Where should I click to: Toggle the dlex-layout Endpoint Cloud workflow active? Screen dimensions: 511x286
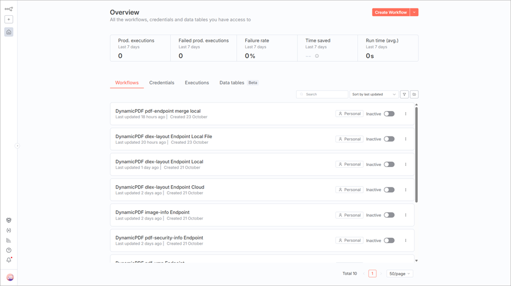(x=389, y=190)
